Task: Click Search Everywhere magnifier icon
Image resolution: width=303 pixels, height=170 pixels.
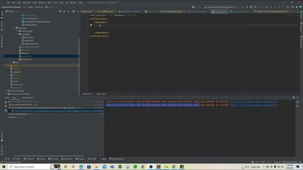Action: (x=293, y=7)
